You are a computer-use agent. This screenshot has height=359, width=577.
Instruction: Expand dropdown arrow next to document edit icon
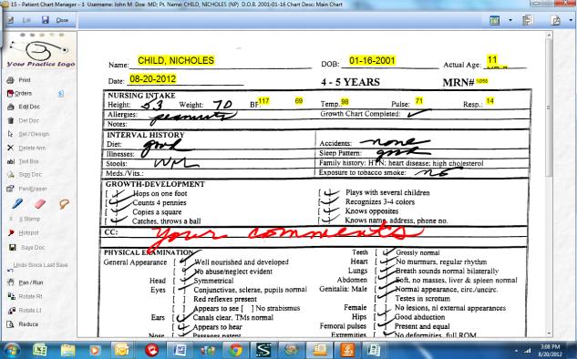[571, 20]
